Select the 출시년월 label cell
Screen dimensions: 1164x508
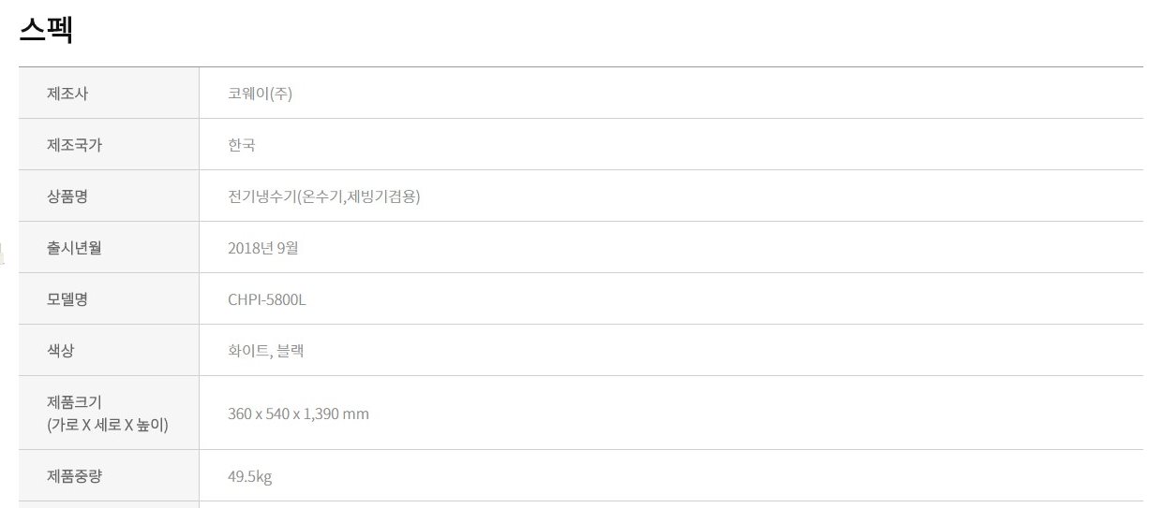click(109, 247)
